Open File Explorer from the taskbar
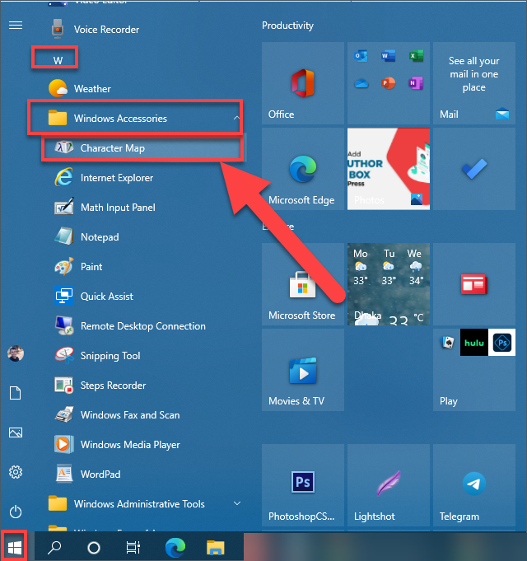The image size is (527, 561). pos(215,547)
